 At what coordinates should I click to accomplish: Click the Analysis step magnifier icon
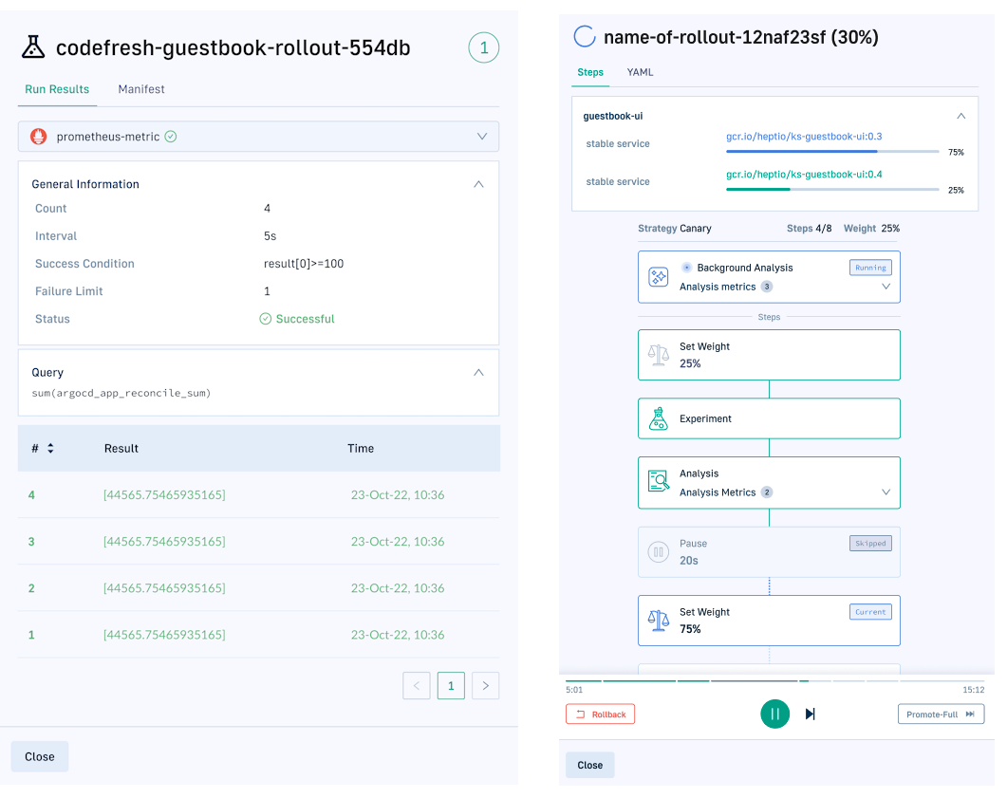click(658, 482)
